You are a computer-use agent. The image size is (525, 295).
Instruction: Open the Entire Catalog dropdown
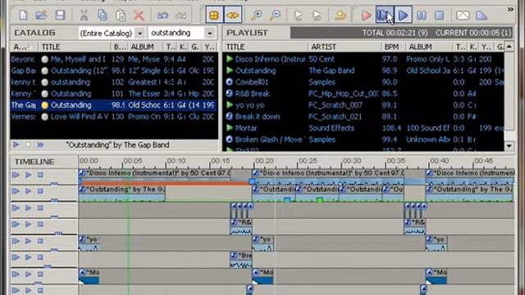[x=139, y=33]
